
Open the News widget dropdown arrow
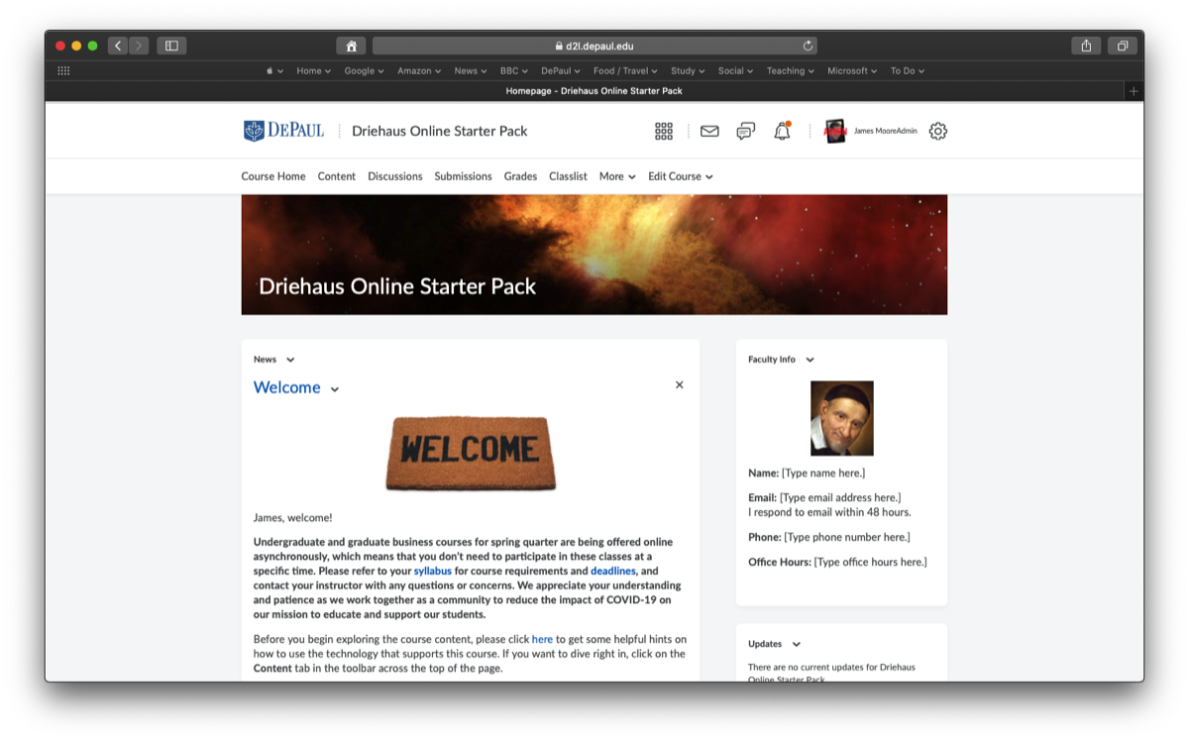[290, 360]
